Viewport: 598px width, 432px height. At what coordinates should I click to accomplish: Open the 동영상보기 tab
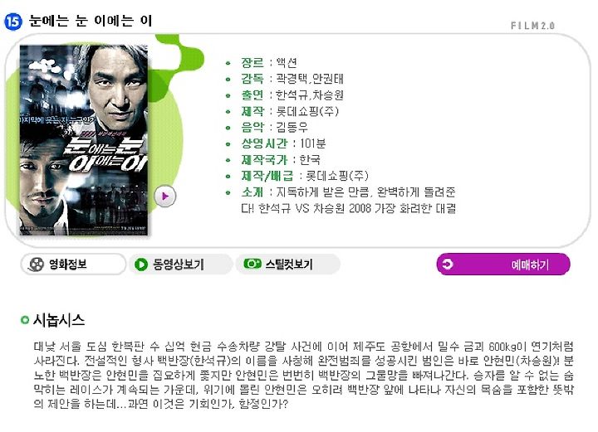(180, 265)
